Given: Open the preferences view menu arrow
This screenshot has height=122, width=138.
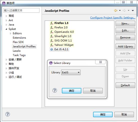Looking at the screenshot, I should coord(133,11).
